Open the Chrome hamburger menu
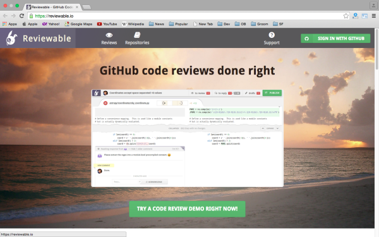The width and height of the screenshot is (379, 237). click(374, 16)
